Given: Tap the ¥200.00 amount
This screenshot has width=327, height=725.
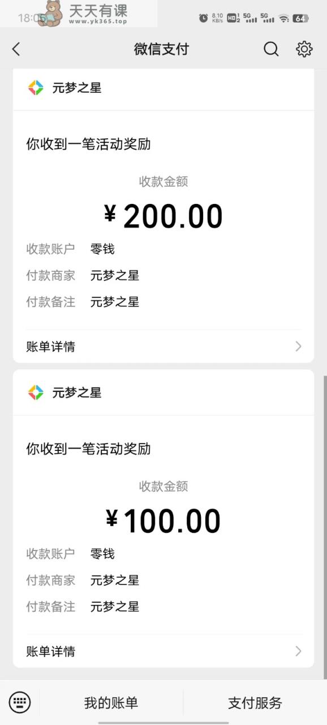Looking at the screenshot, I should (163, 216).
